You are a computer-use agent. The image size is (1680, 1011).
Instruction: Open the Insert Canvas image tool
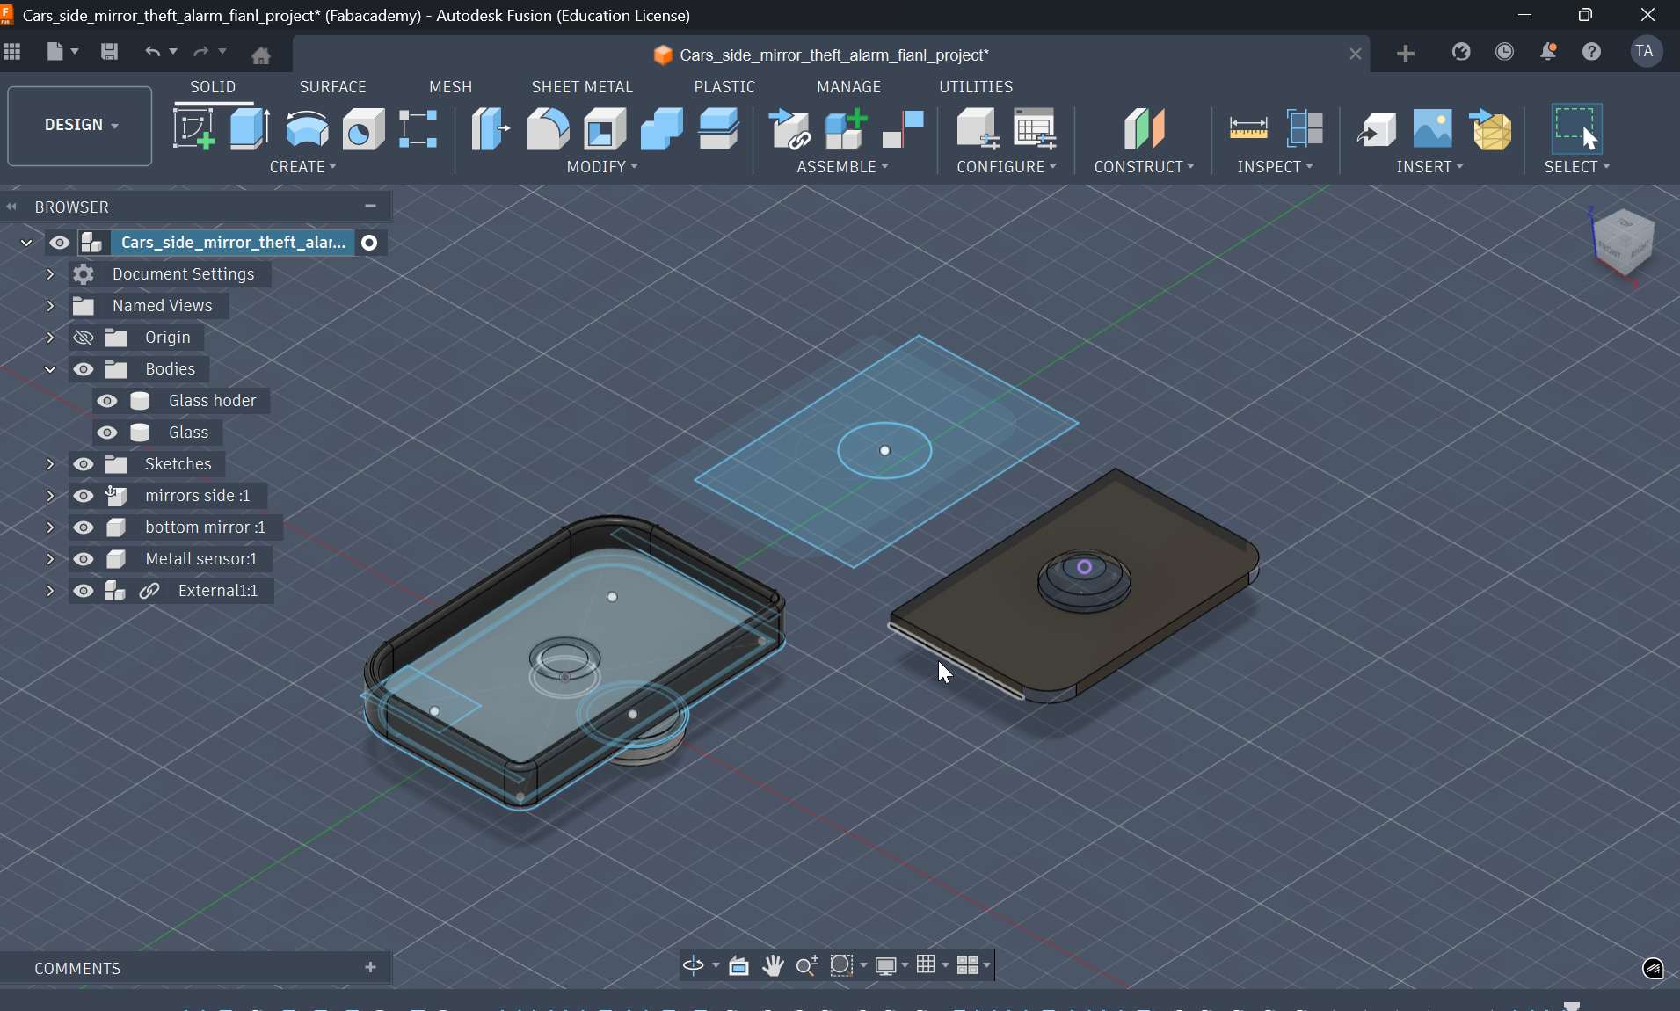(x=1432, y=129)
